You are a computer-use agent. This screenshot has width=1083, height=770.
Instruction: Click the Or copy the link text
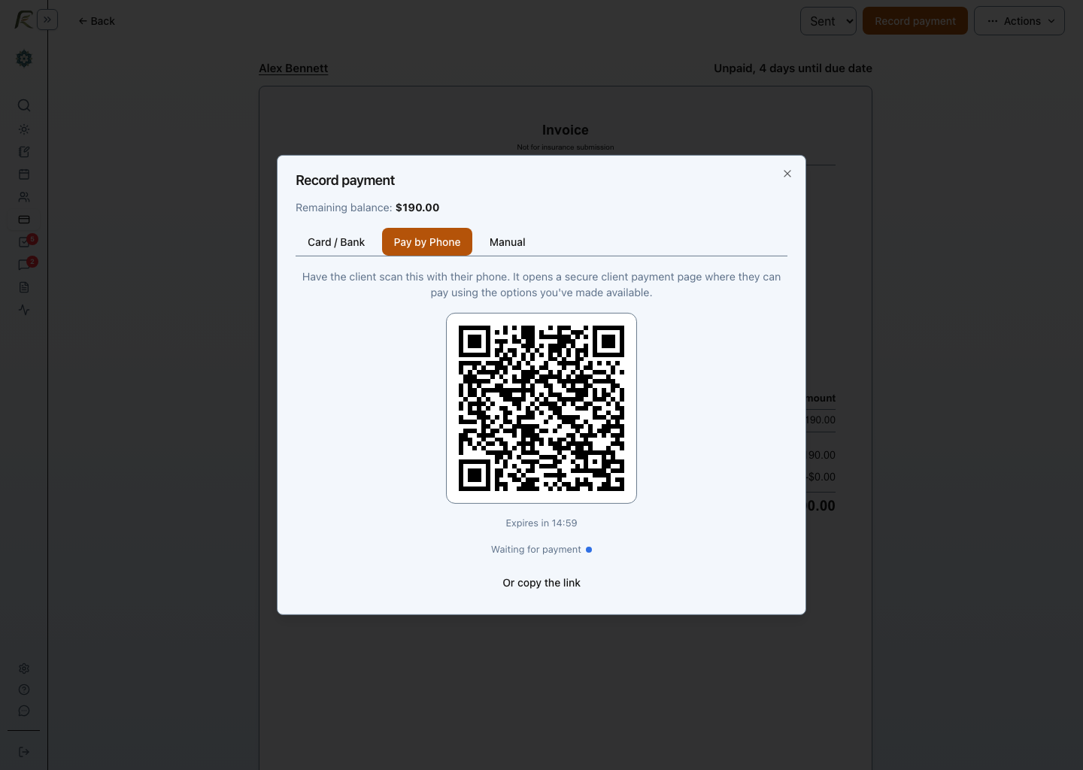(541, 583)
